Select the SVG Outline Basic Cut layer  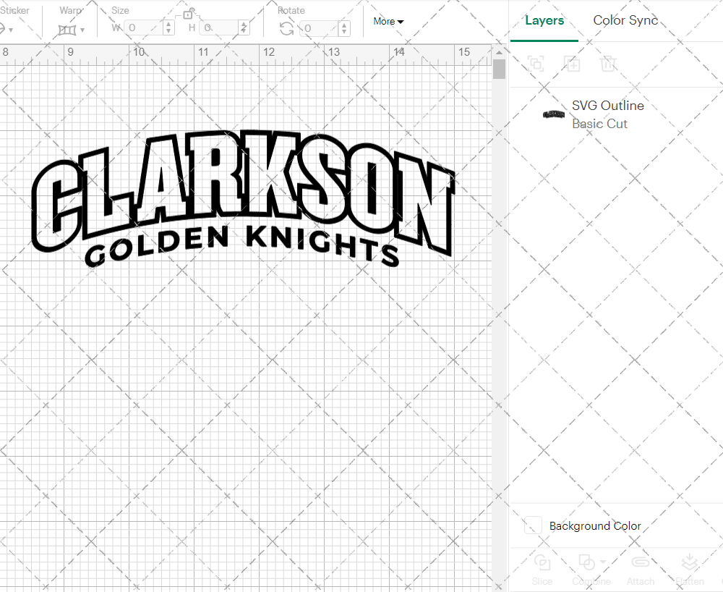click(x=607, y=114)
